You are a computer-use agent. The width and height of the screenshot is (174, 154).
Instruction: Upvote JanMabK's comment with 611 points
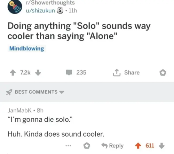(138, 146)
